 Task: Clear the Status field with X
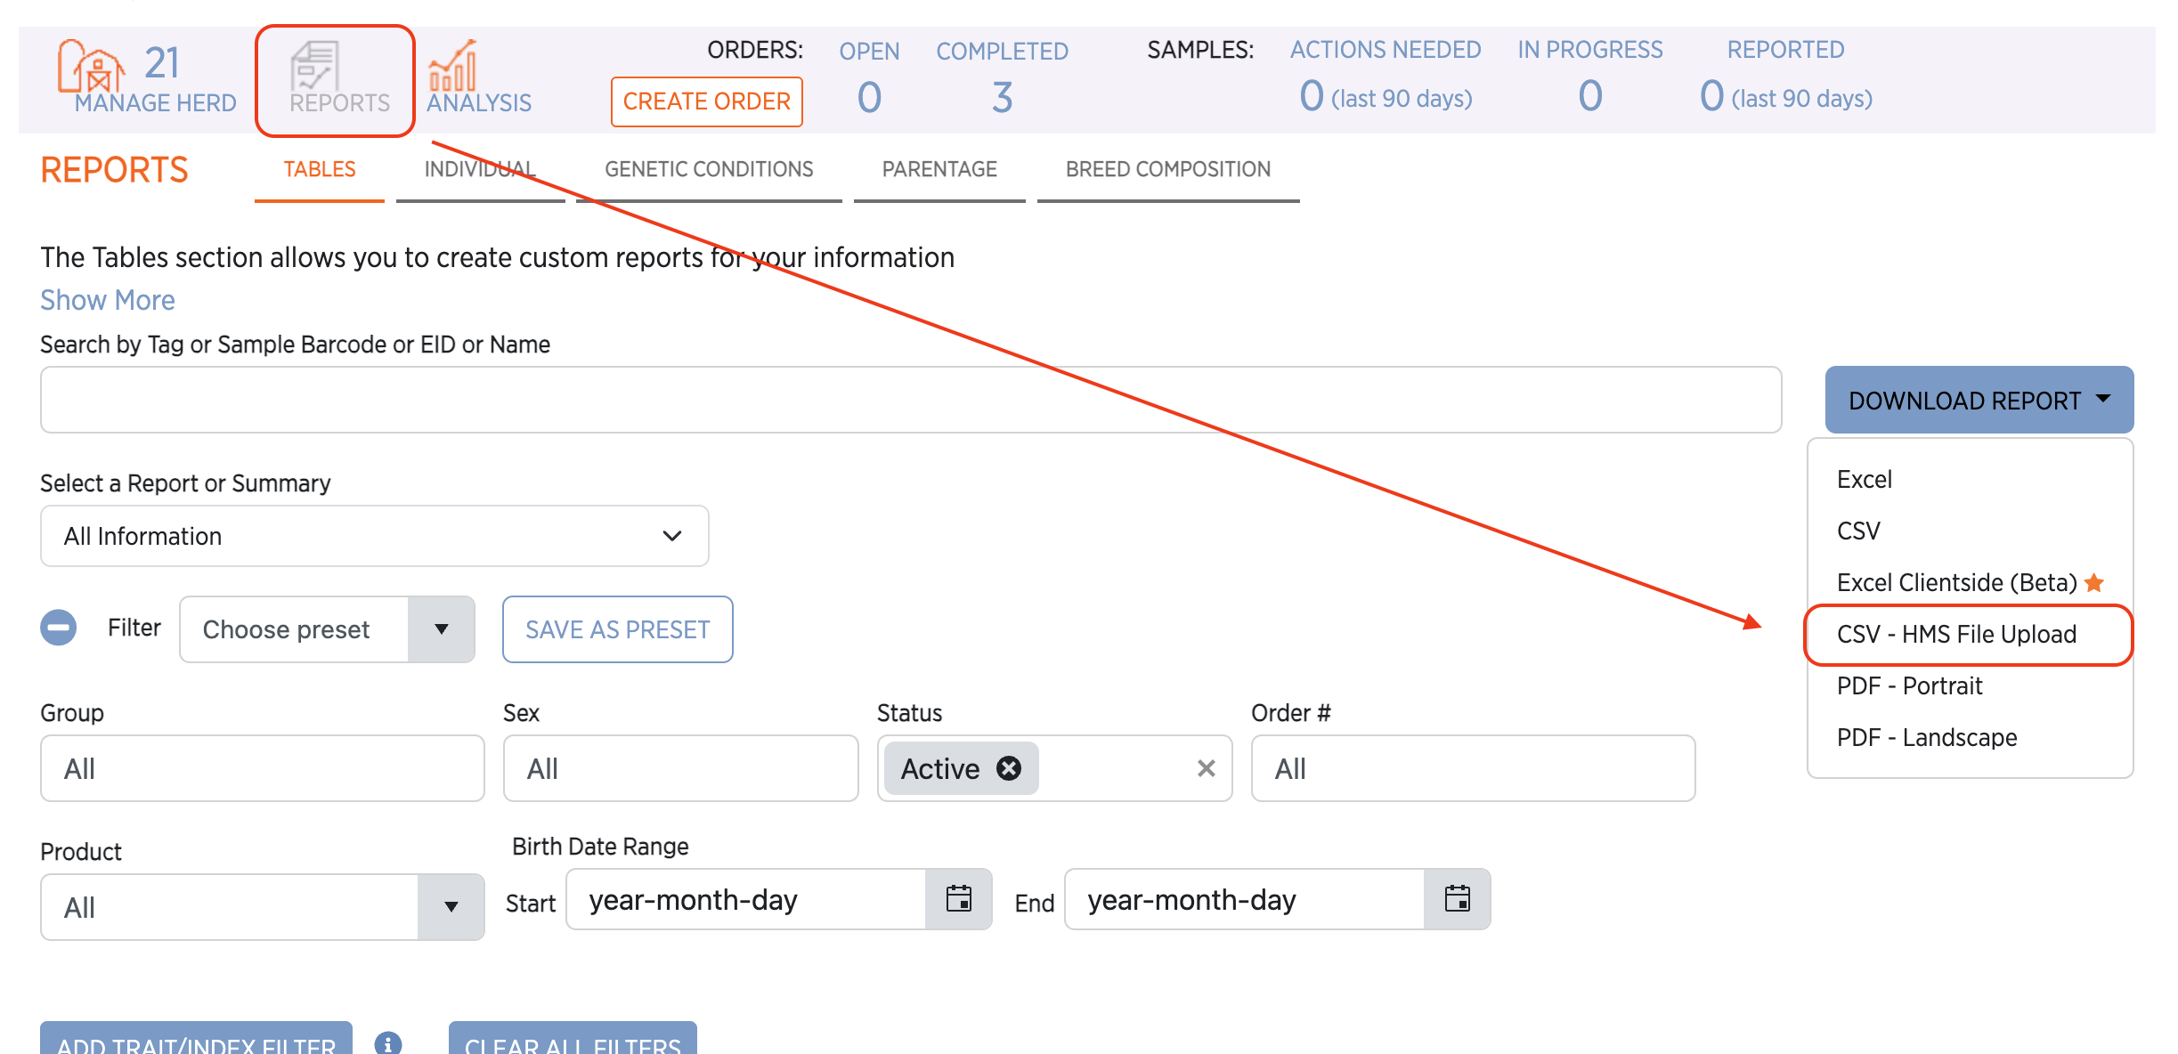[x=1206, y=768]
